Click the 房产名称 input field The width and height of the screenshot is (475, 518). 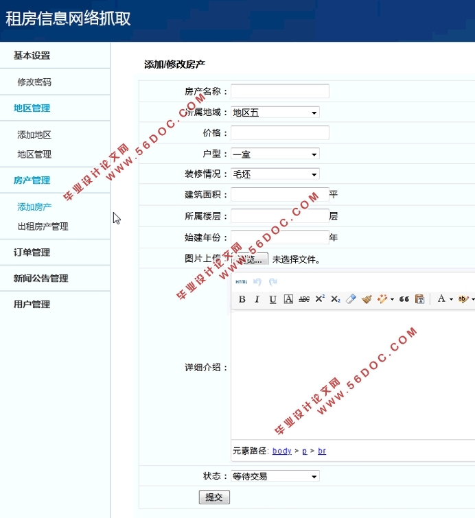[x=280, y=91]
